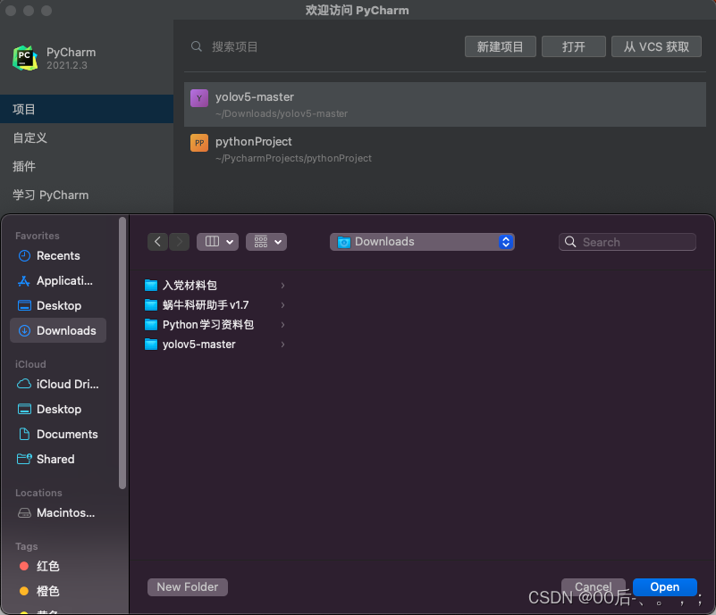Select the red 红色 tag dot
Viewport: 716px width, 615px height.
pos(24,566)
